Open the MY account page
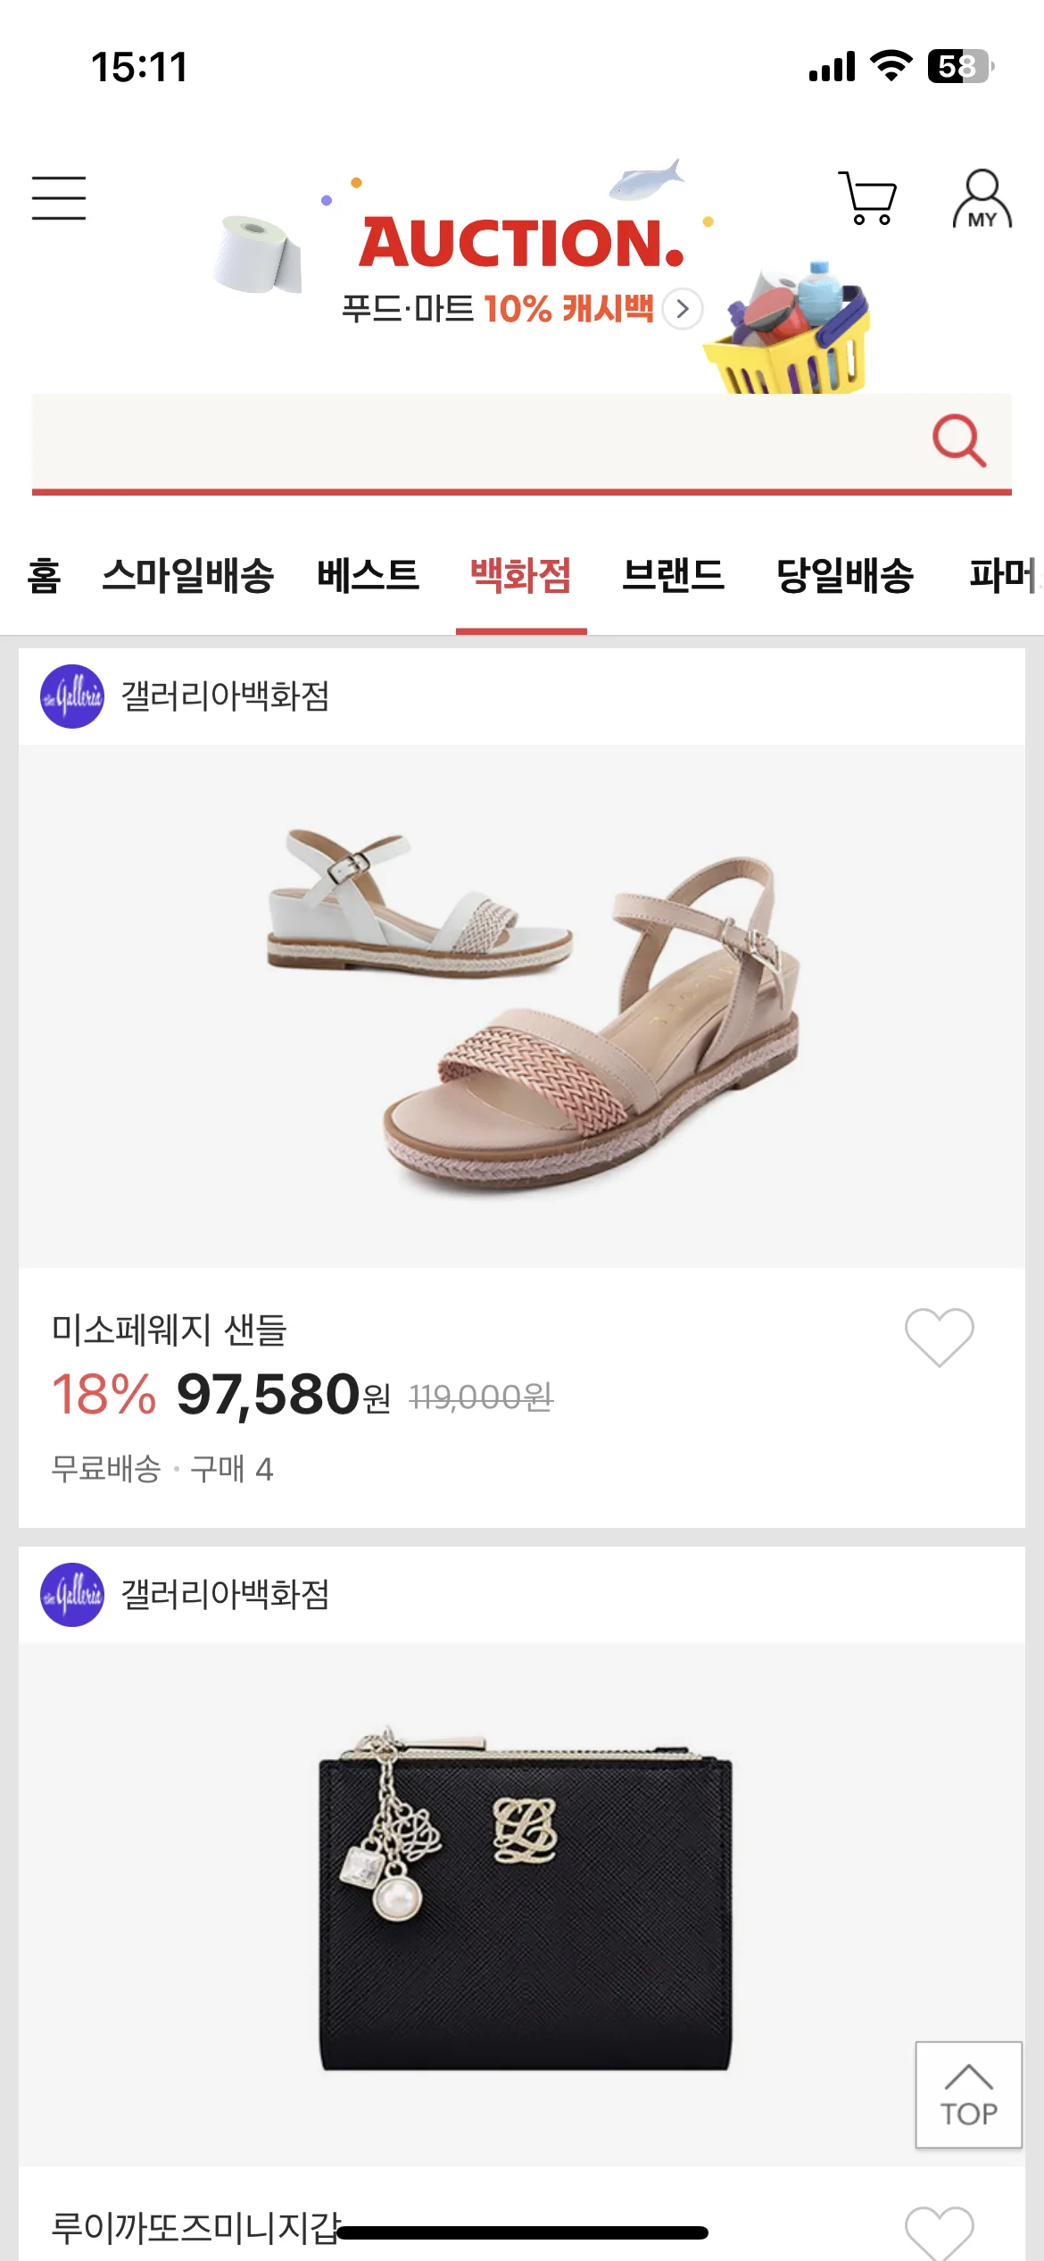Image resolution: width=1044 pixels, height=2261 pixels. [x=982, y=199]
